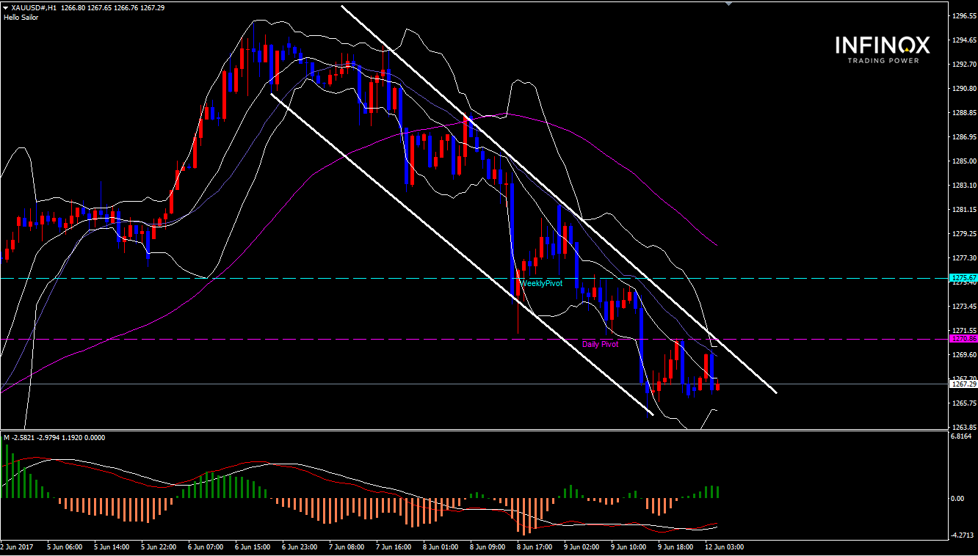978x556 pixels.
Task: Click the '6 Jun 15:00' time label
Action: tap(253, 547)
